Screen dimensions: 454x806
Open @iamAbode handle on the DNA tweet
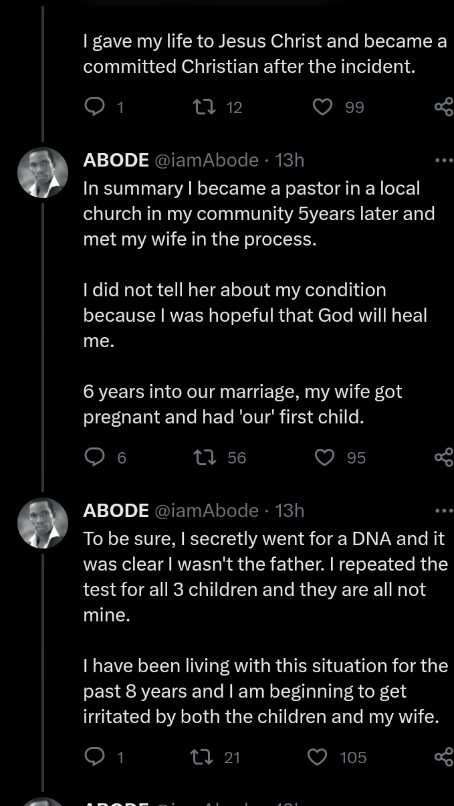(x=207, y=510)
